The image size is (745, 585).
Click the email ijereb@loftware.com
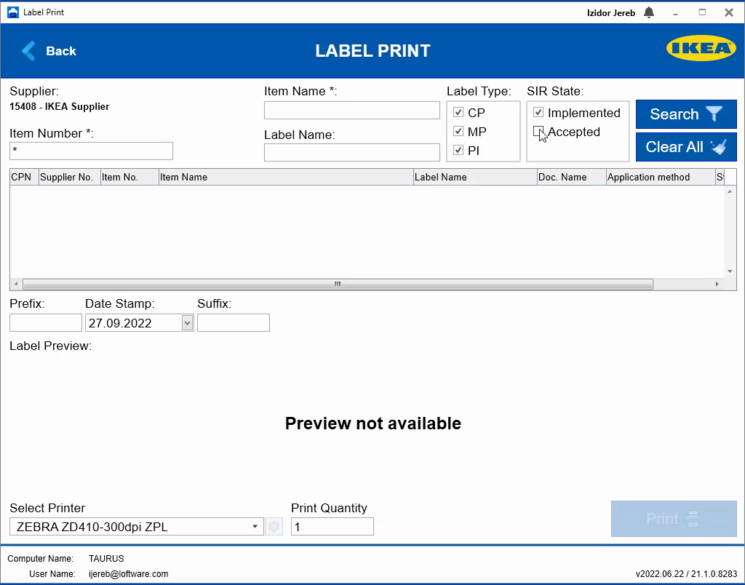point(128,573)
